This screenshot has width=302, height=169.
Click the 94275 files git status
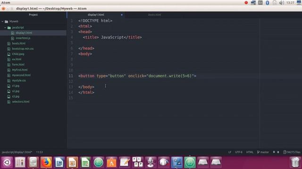pyautogui.click(x=292, y=152)
